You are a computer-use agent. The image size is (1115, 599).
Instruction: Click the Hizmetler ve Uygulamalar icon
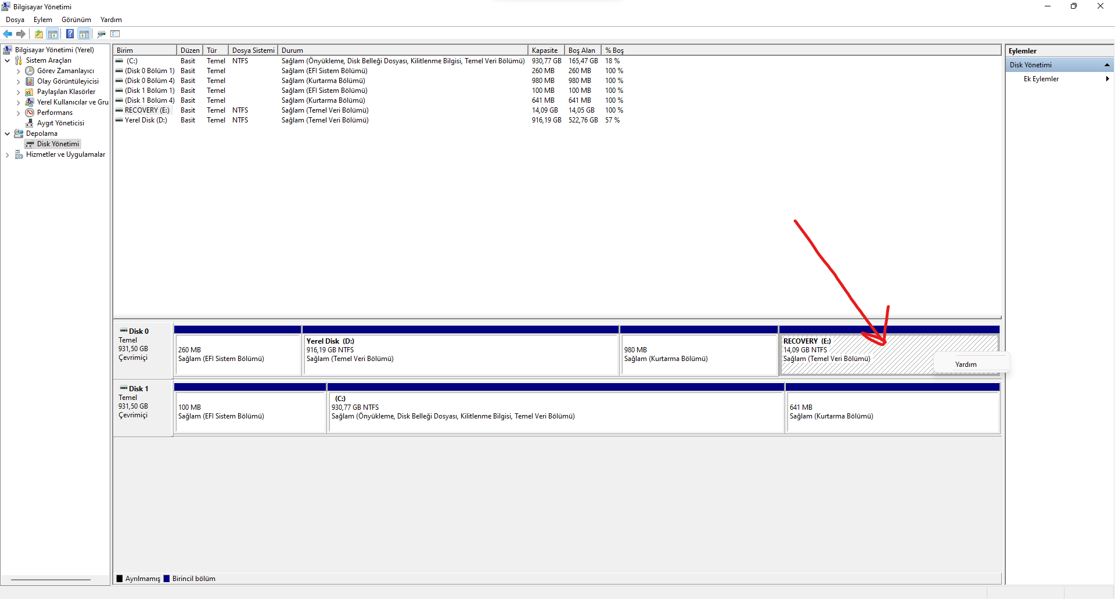click(x=19, y=154)
